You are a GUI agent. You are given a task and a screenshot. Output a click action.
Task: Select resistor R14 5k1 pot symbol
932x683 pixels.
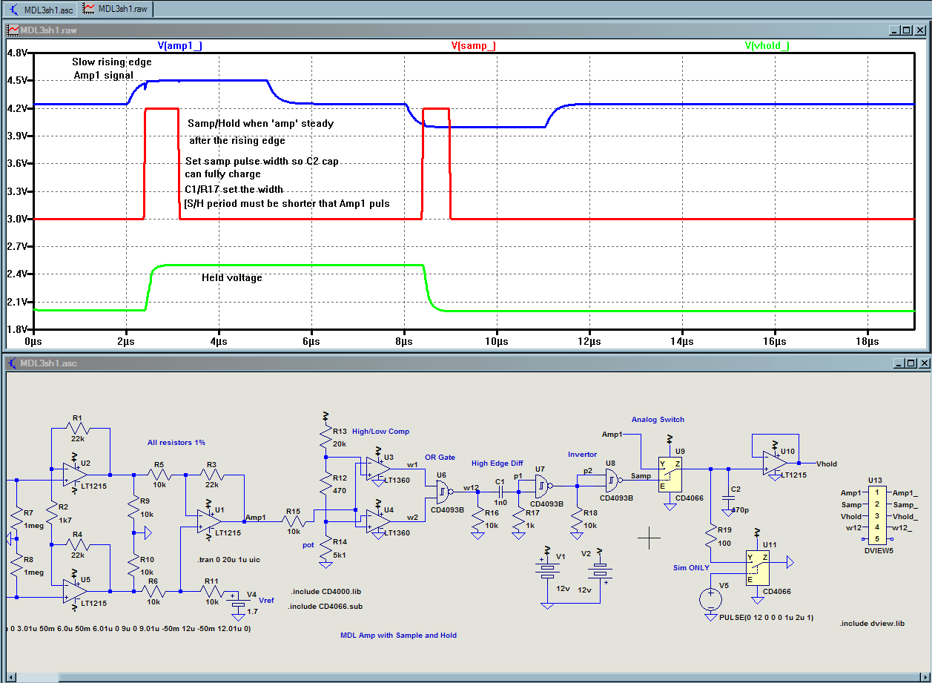pyautogui.click(x=326, y=548)
